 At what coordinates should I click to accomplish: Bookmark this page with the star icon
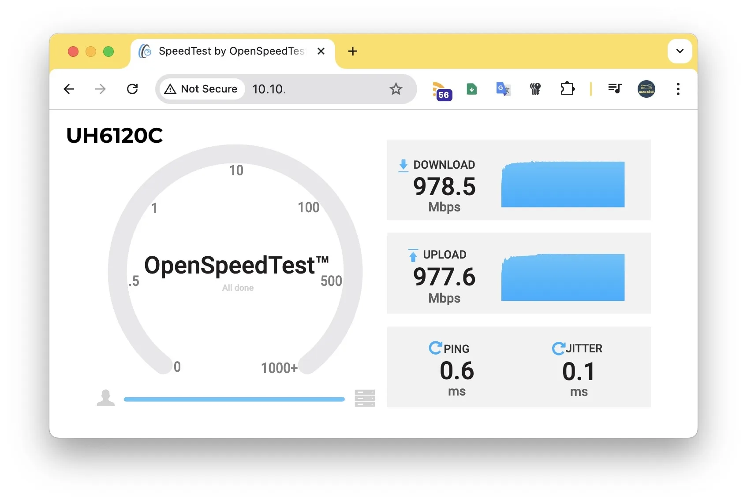point(396,89)
